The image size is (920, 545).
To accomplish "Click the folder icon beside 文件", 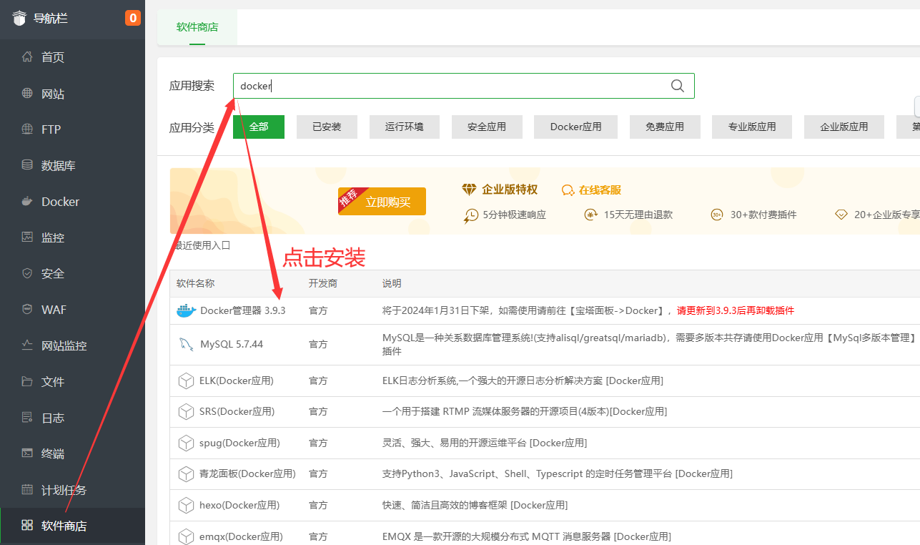I will coord(27,381).
